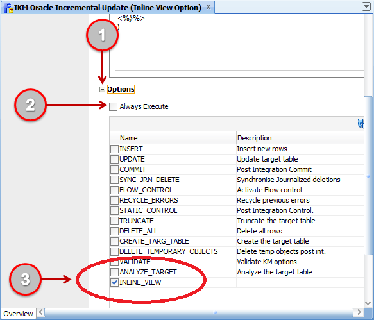This screenshot has height=320, width=374.
Task: Select the 'Analyze the target table' cell
Action: point(300,272)
